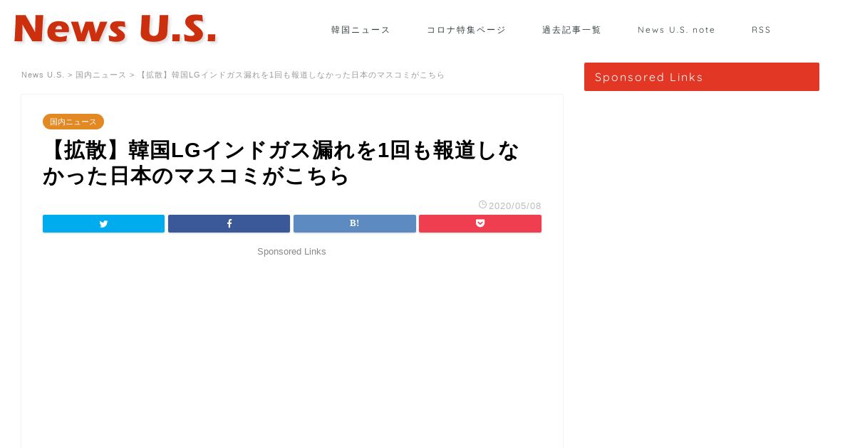855x448 pixels.
Task: Click the clock icon beside the post date
Action: (482, 205)
